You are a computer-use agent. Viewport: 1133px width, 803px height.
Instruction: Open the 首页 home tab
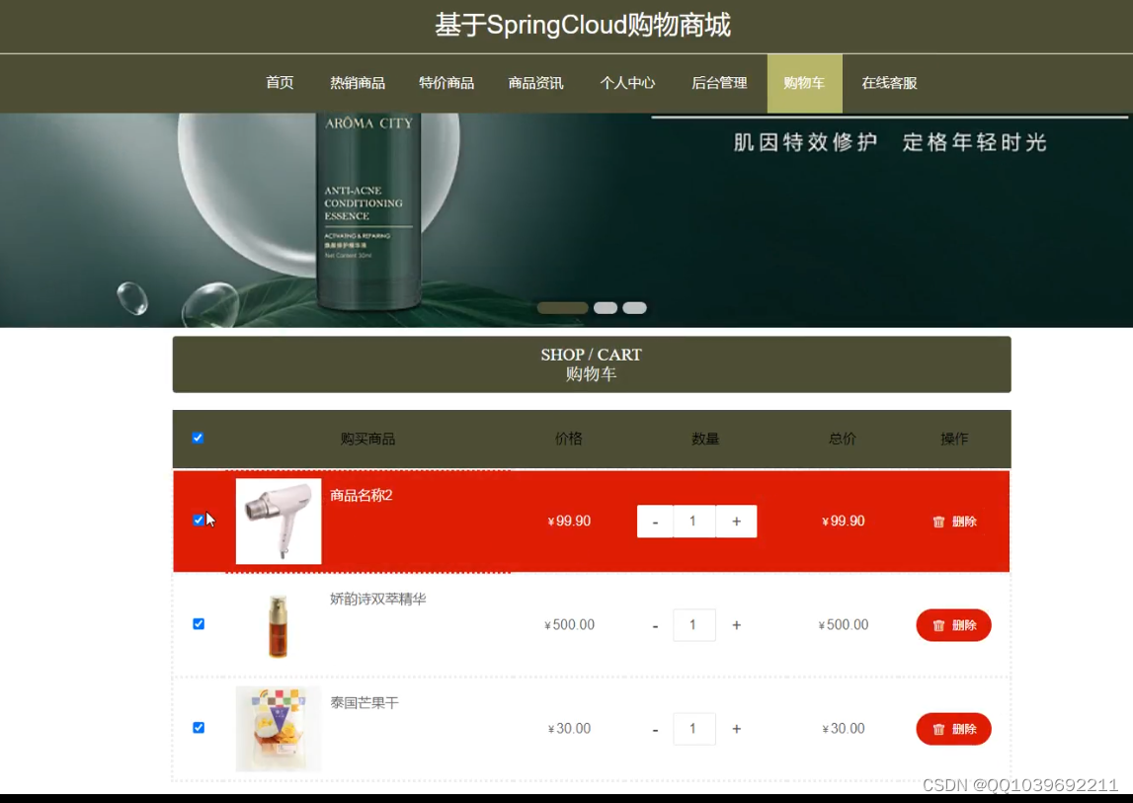click(x=280, y=83)
